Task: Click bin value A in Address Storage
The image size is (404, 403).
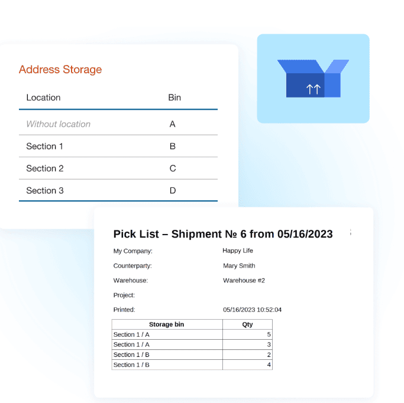Action: [x=172, y=124]
